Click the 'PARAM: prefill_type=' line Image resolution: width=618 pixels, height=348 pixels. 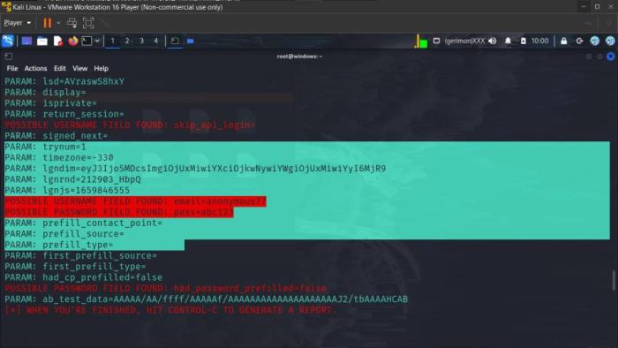[59, 245]
